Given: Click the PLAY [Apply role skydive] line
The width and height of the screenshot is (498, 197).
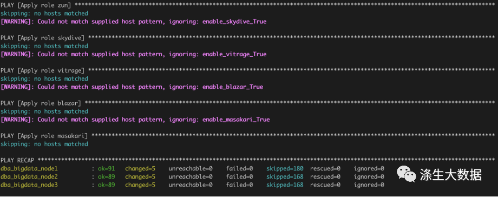Looking at the screenshot, I should coord(249,38).
